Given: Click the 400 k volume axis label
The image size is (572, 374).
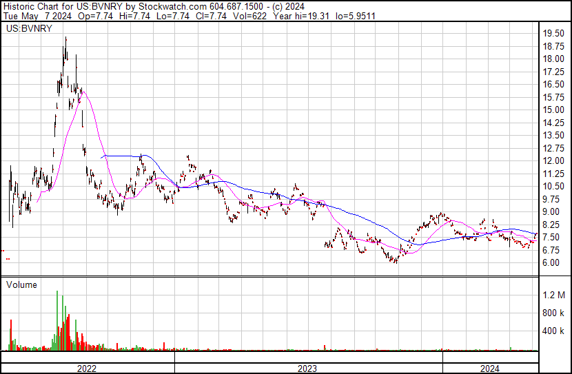Looking at the screenshot, I should click(553, 331).
